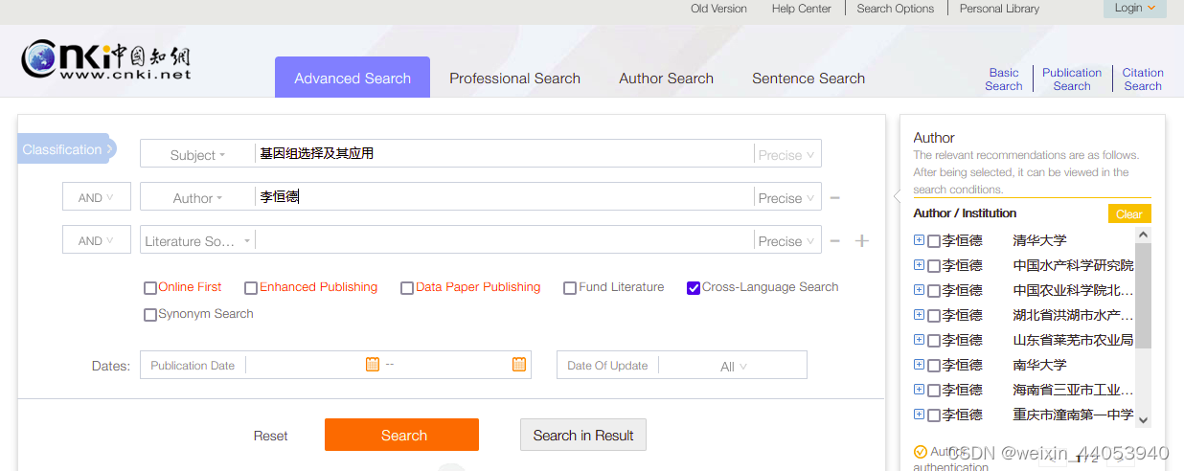Switch to Author Search tab

666,78
